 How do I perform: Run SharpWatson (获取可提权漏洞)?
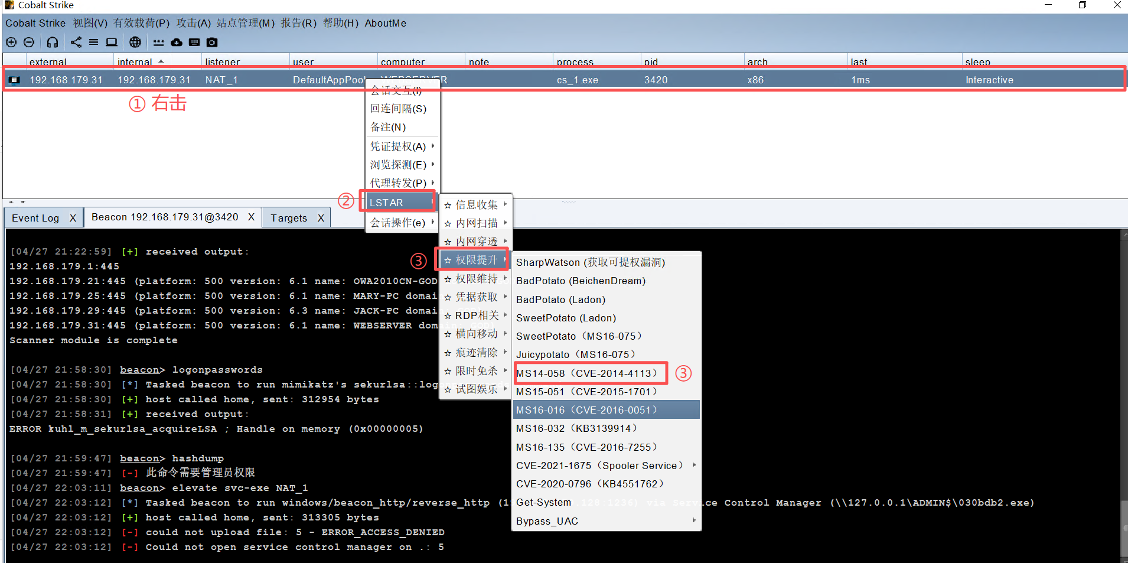[607, 262]
